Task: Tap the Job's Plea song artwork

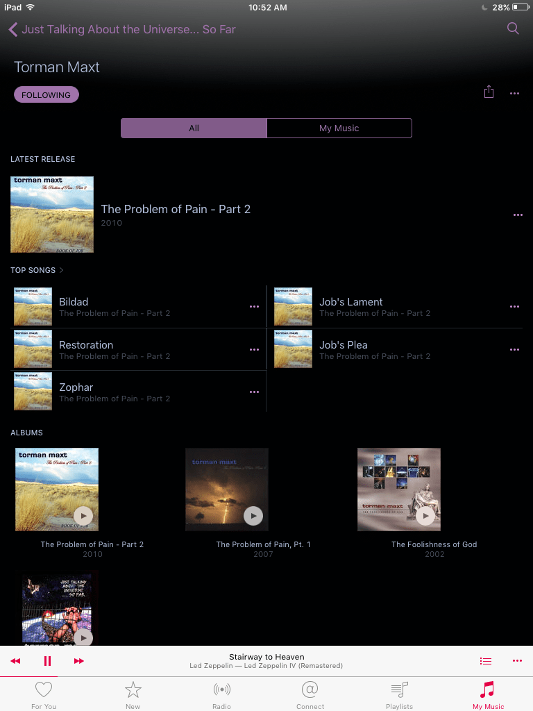Action: tap(293, 349)
